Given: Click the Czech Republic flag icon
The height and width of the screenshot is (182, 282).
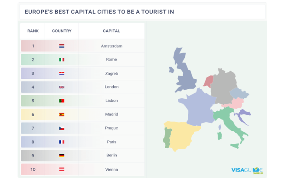Looking at the screenshot, I should (x=62, y=128).
